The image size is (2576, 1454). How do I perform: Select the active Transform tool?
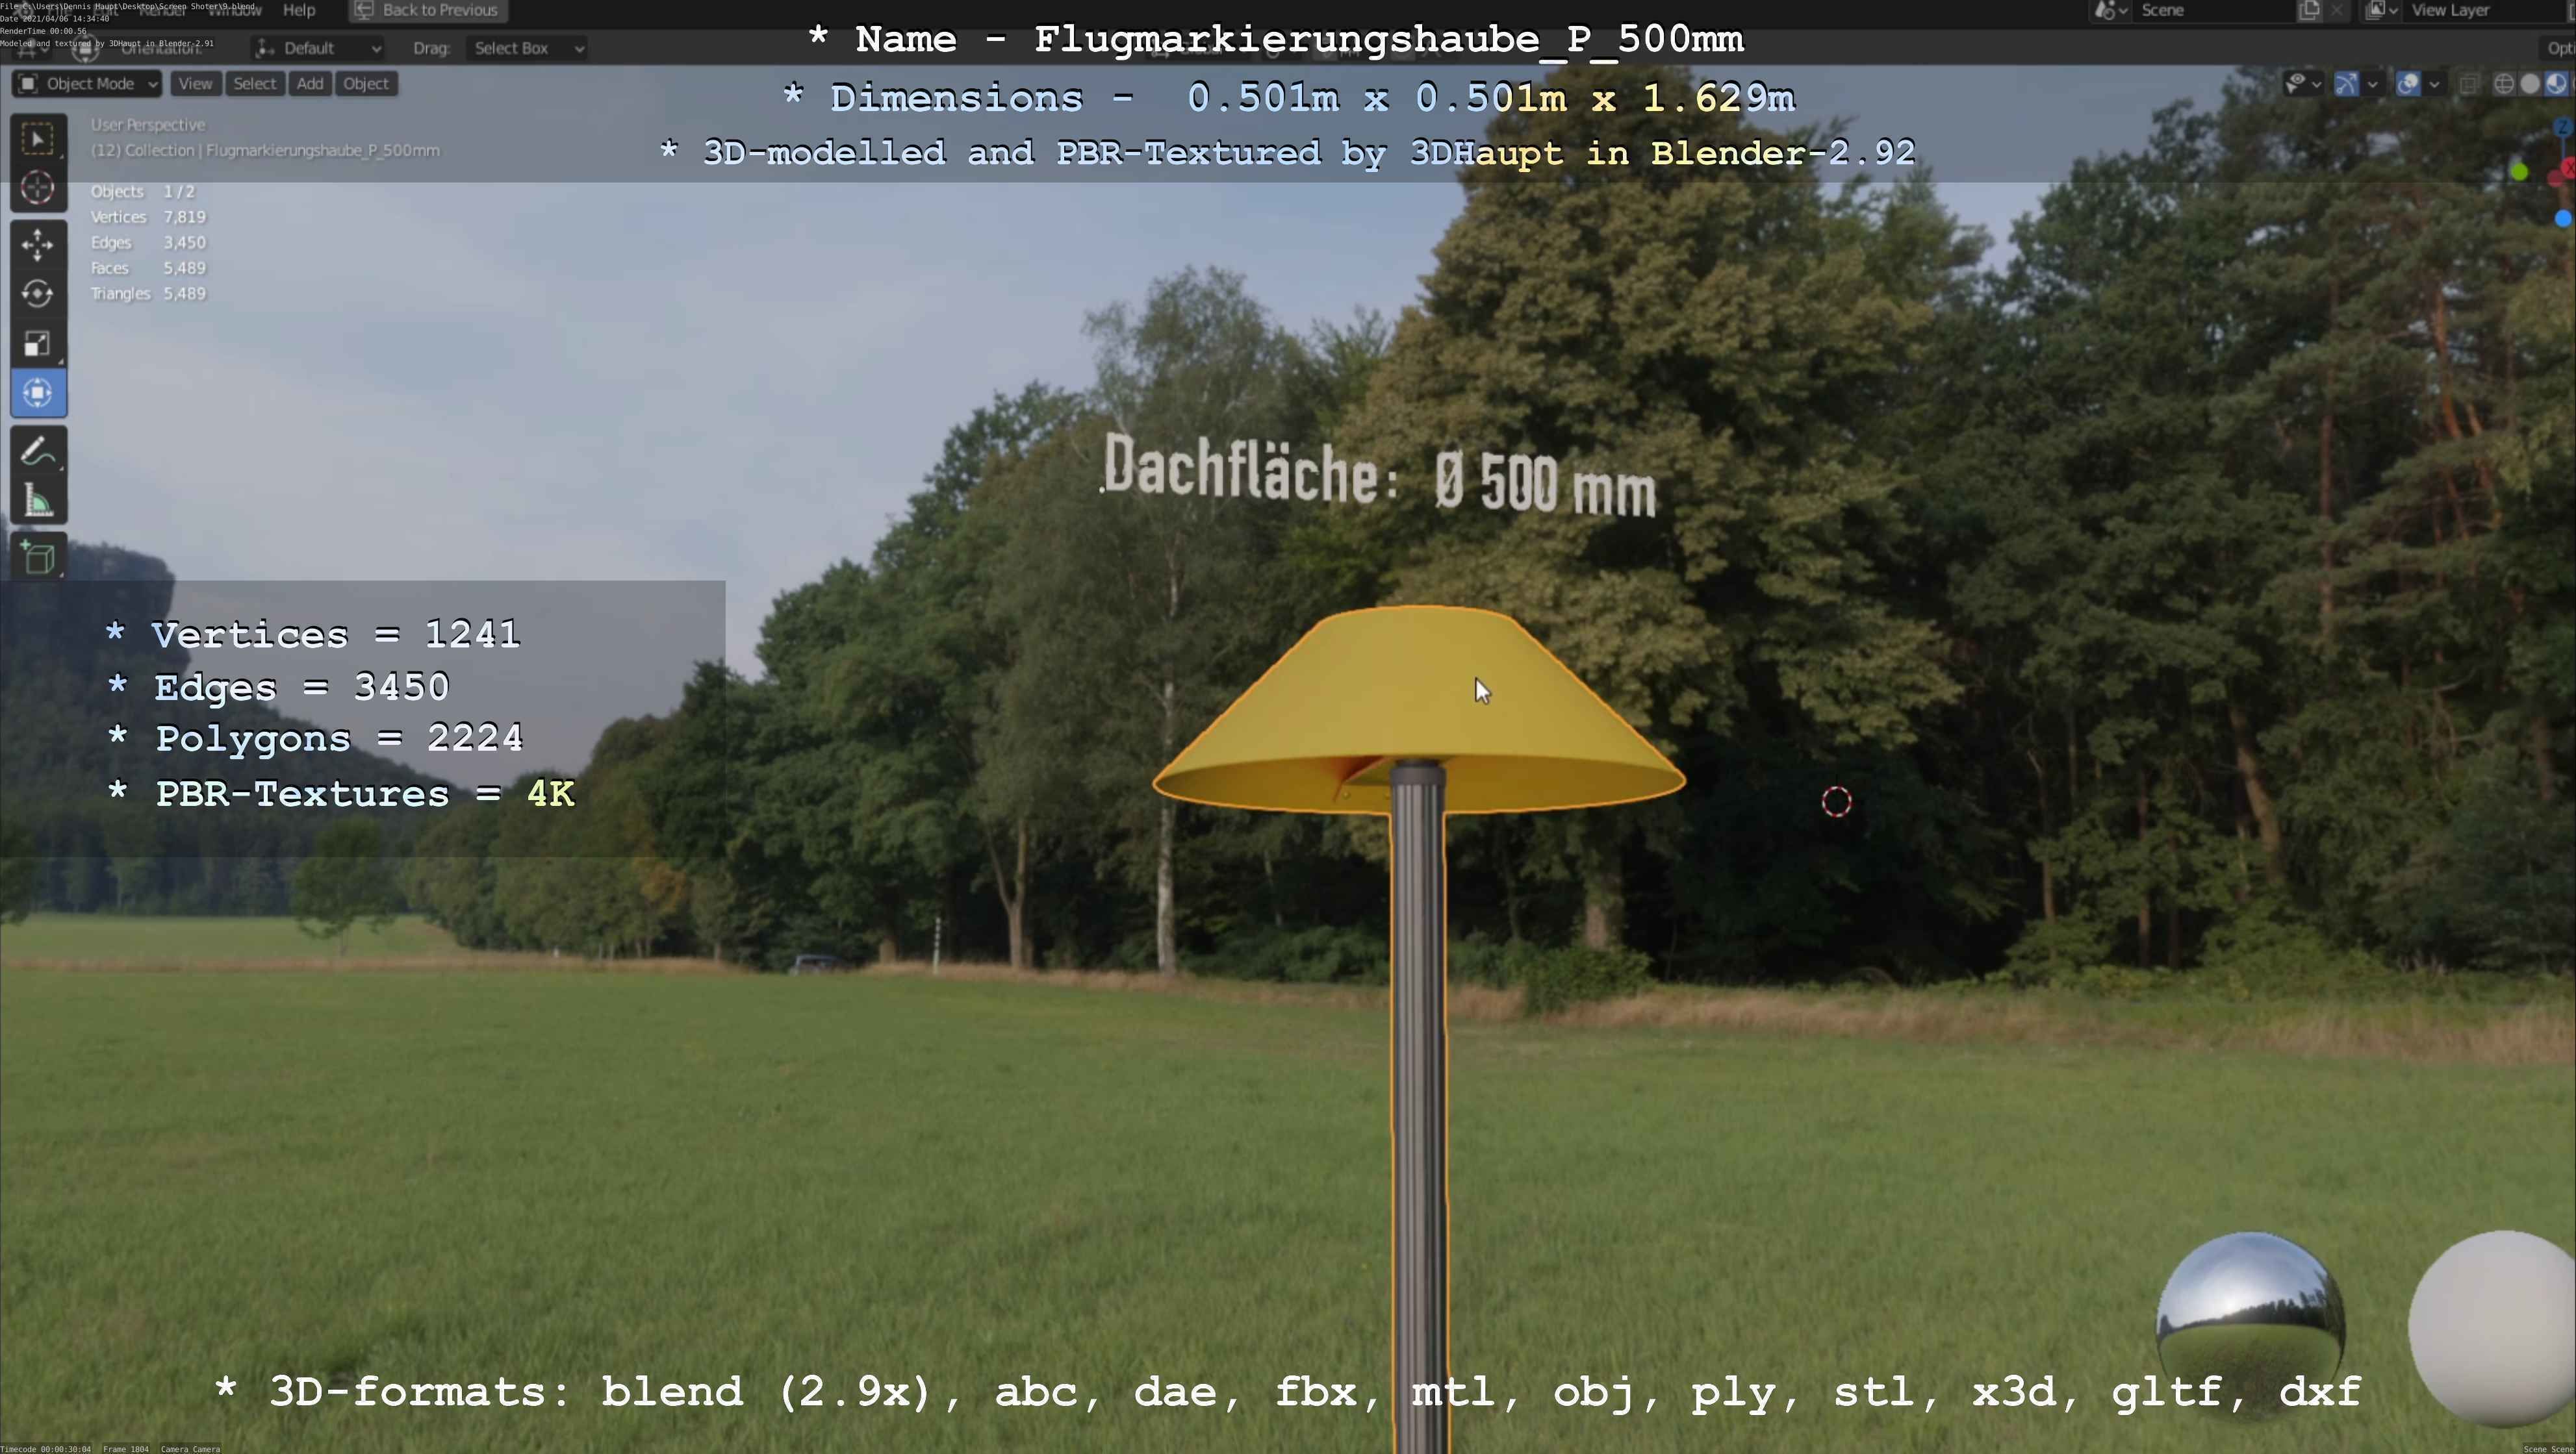(38, 393)
